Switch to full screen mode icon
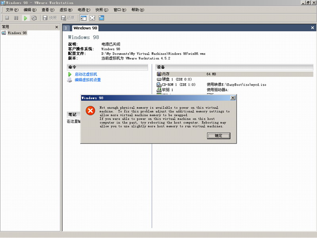The image size is (317, 238). click(x=92, y=18)
